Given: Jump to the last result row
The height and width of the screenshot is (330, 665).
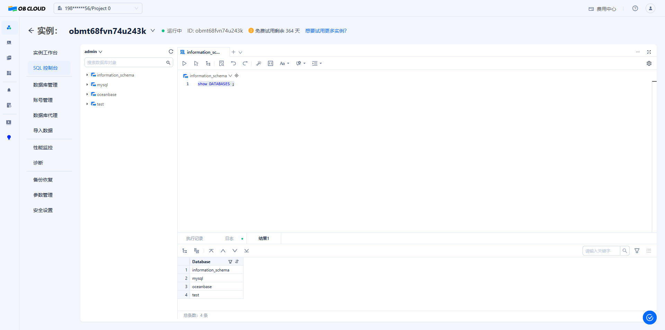Looking at the screenshot, I should [247, 251].
